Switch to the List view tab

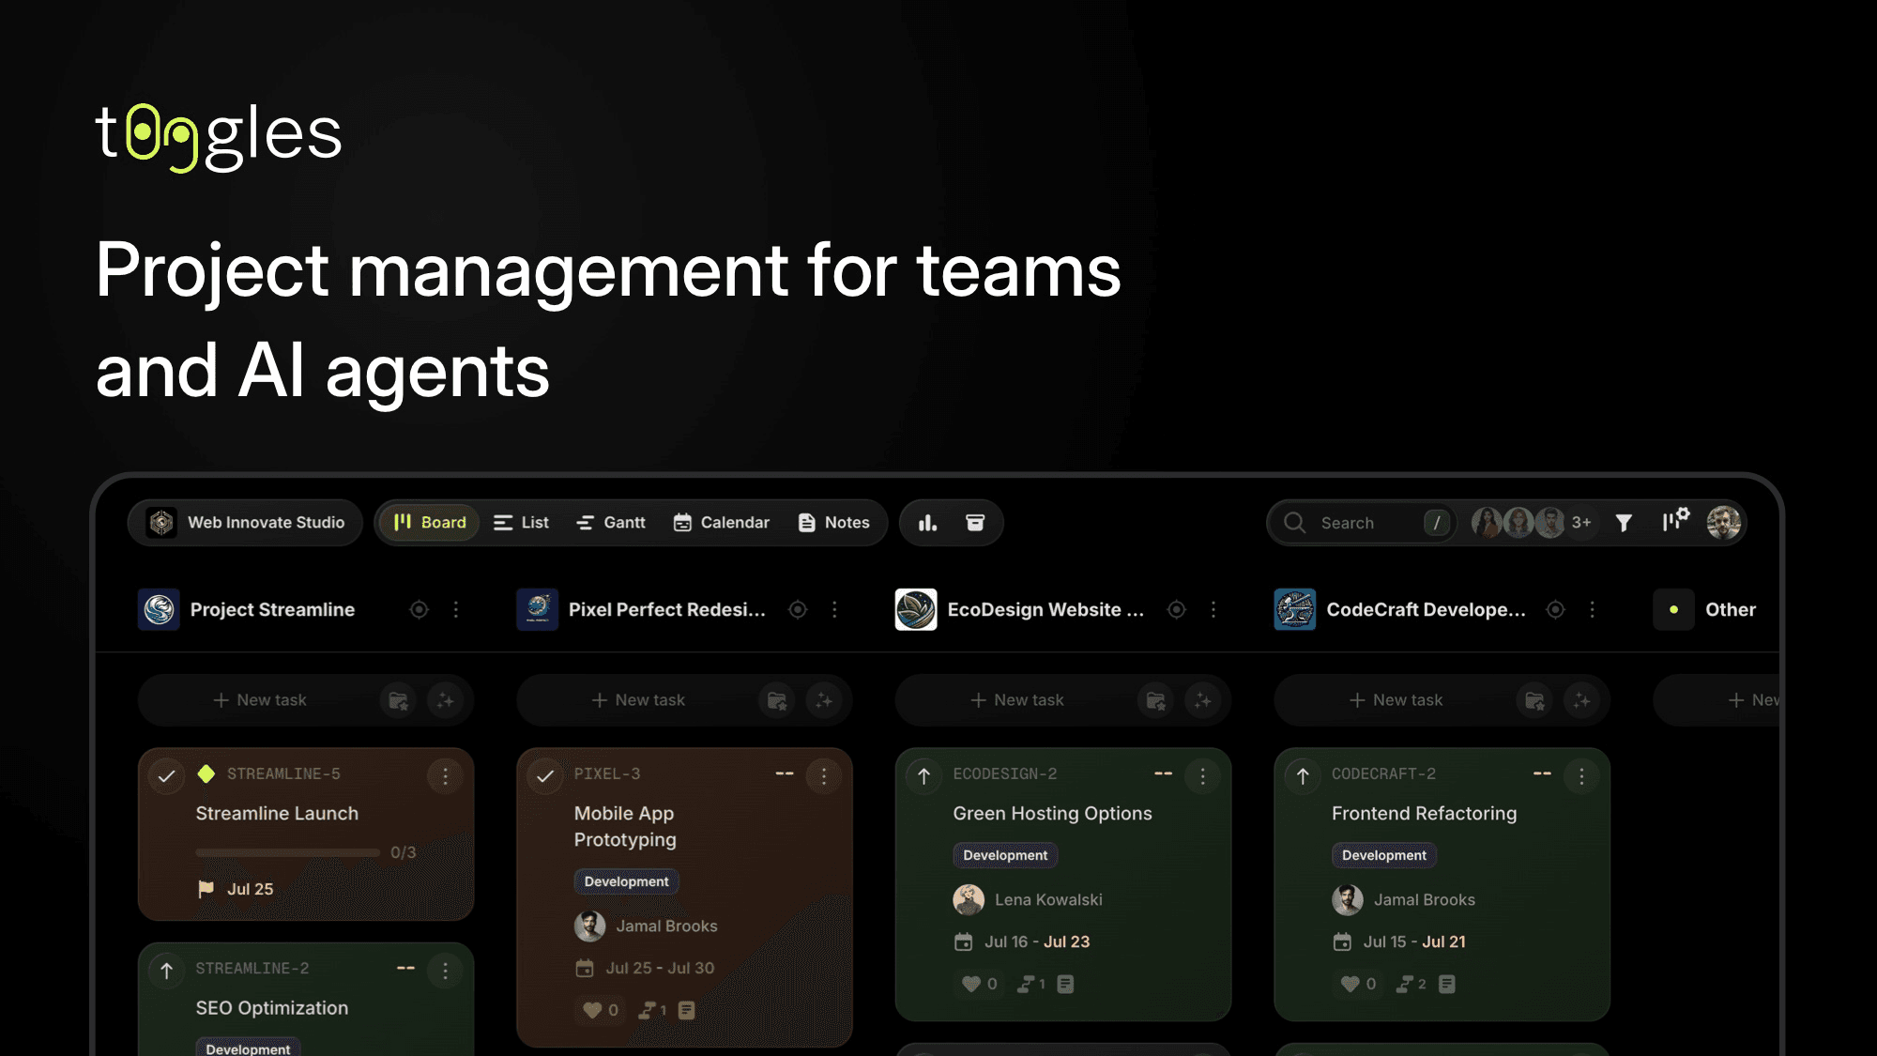click(522, 523)
